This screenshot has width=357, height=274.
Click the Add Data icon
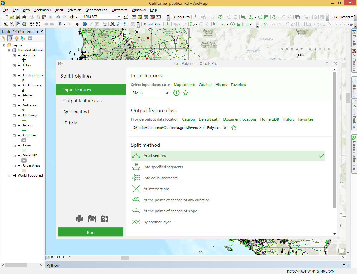click(72, 17)
